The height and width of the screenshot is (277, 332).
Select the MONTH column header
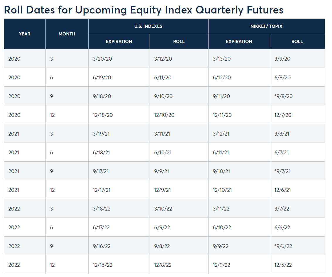pyautogui.click(x=67, y=34)
